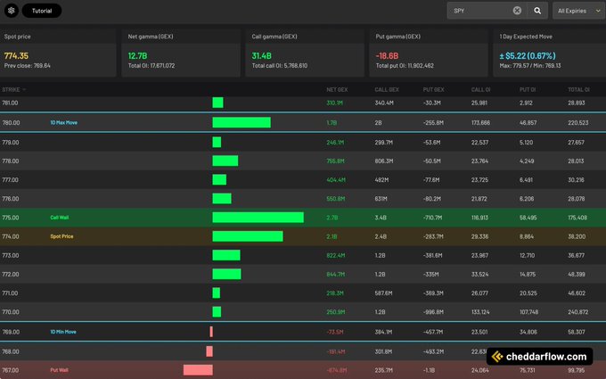Click strike 779.00 cell

point(10,143)
